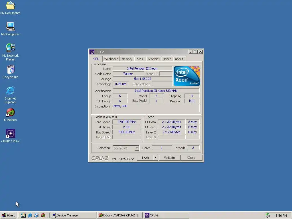Select the Internet Explorer desktop icon
The image size is (292, 219).
coord(10,95)
